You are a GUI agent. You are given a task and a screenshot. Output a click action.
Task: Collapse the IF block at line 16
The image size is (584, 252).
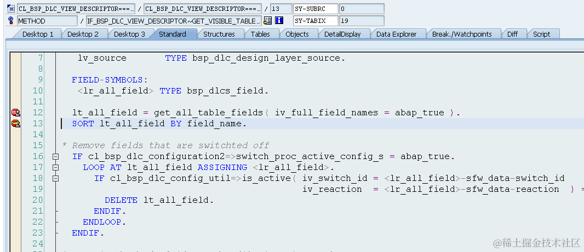[55, 156]
